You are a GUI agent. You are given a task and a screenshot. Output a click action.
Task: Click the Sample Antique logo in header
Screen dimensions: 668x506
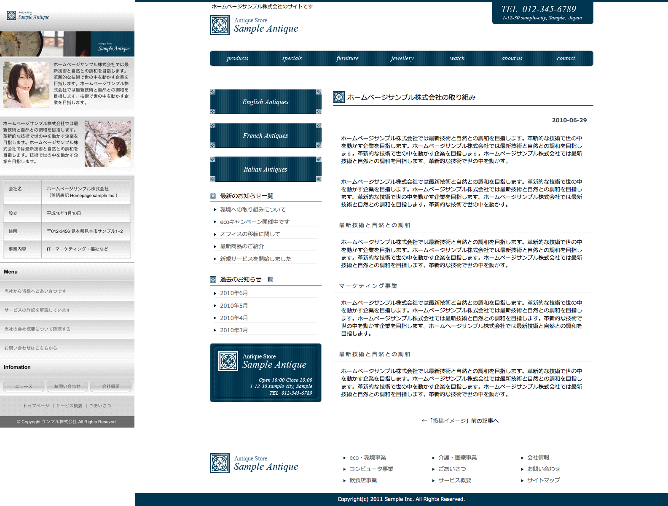[x=254, y=25]
